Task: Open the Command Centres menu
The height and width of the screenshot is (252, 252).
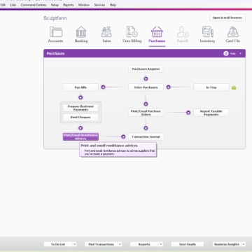Action: click(34, 5)
